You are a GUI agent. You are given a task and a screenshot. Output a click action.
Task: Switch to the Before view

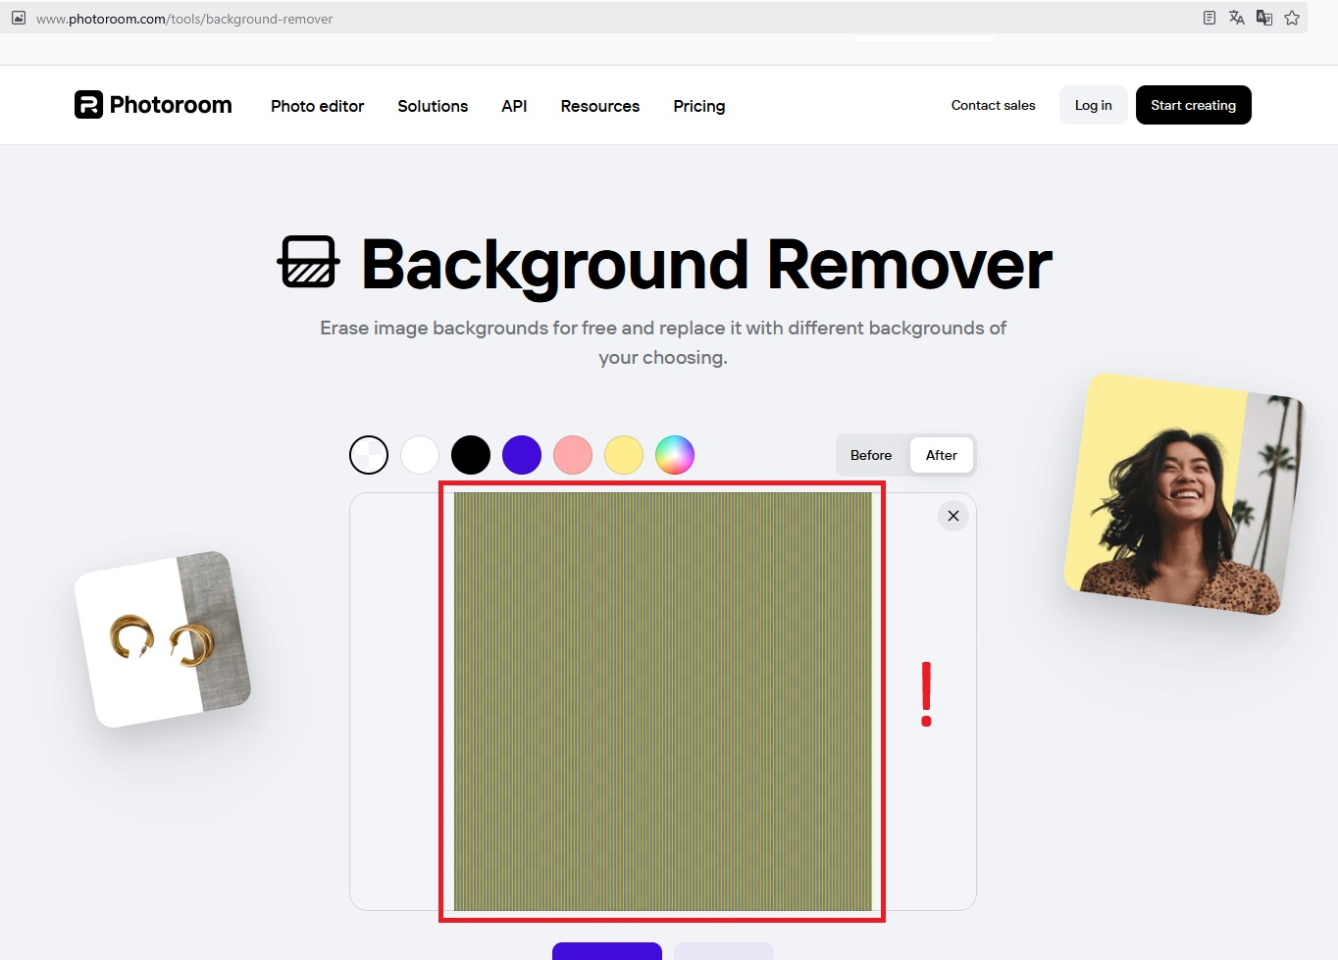click(871, 455)
